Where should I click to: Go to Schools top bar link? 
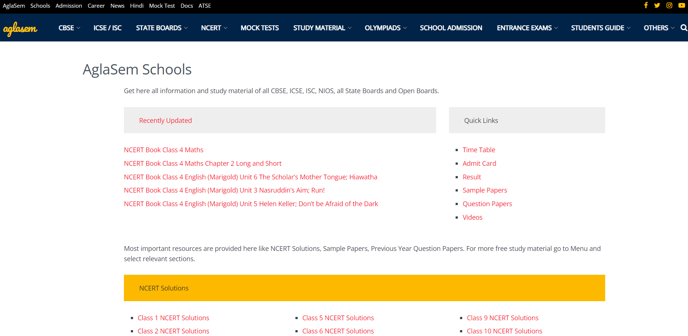click(40, 6)
